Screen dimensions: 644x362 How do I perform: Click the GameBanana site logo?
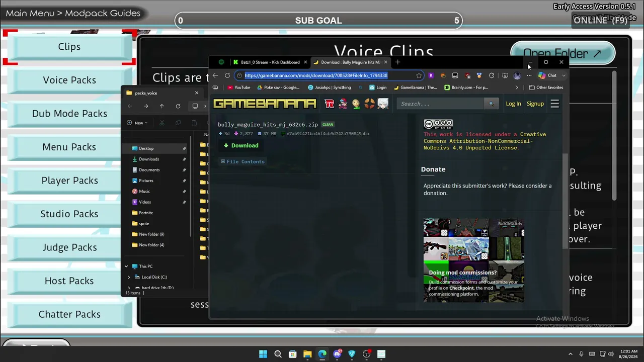265,104
